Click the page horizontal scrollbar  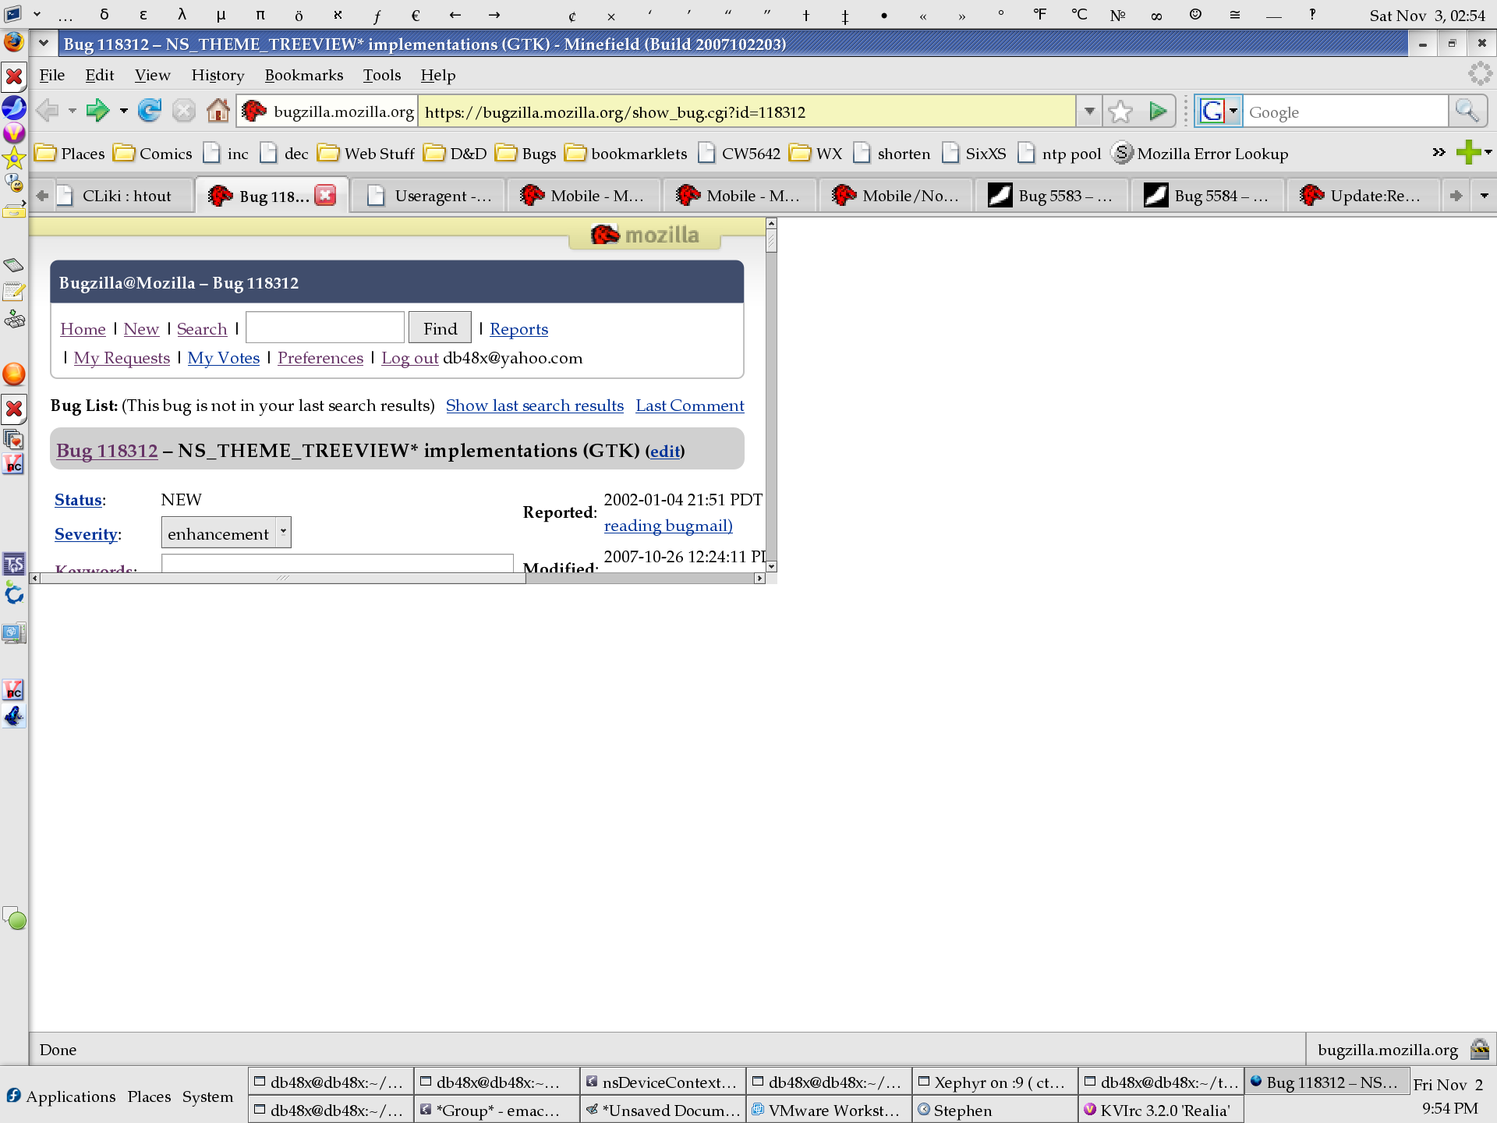pos(398,578)
